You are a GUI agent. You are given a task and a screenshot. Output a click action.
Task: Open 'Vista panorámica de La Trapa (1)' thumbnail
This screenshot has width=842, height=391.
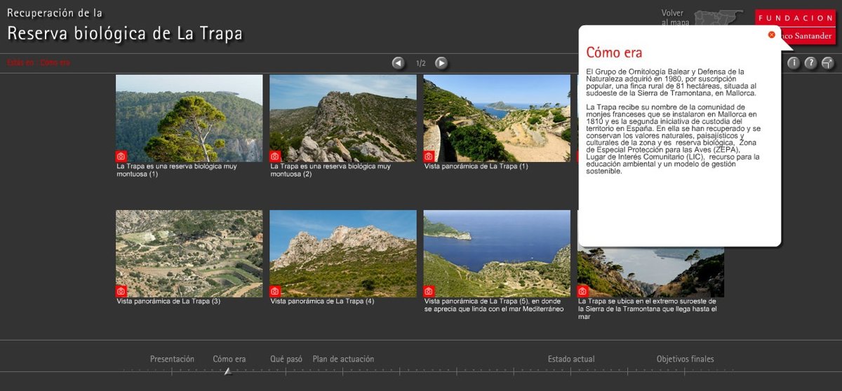[x=497, y=118]
